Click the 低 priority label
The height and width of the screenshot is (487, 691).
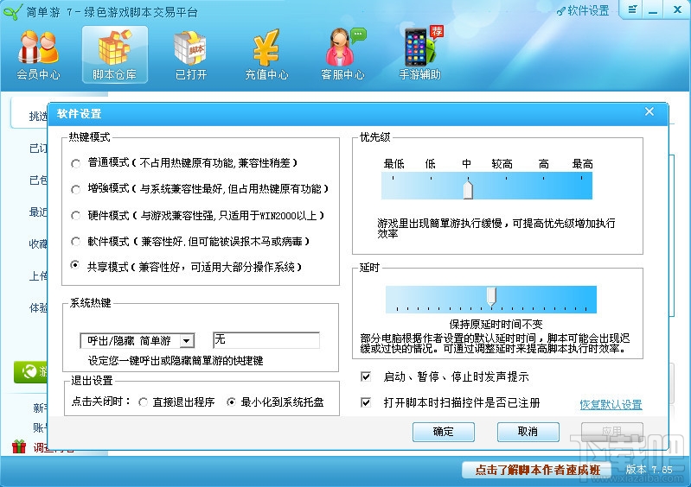(x=430, y=164)
